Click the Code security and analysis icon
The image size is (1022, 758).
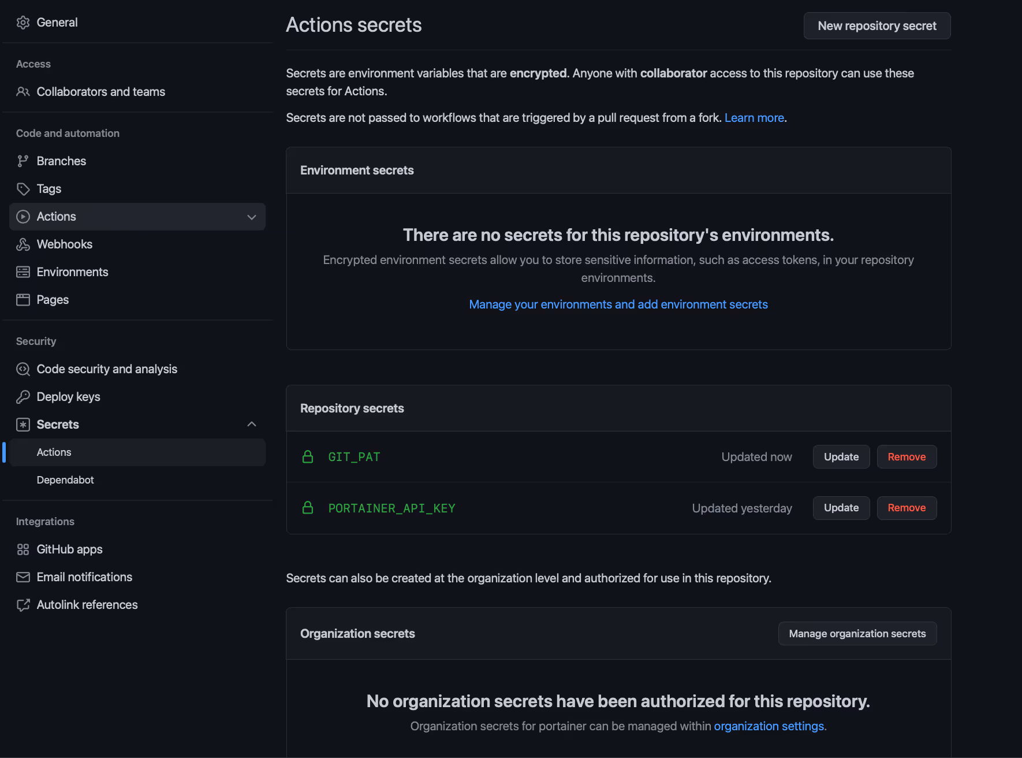click(23, 369)
